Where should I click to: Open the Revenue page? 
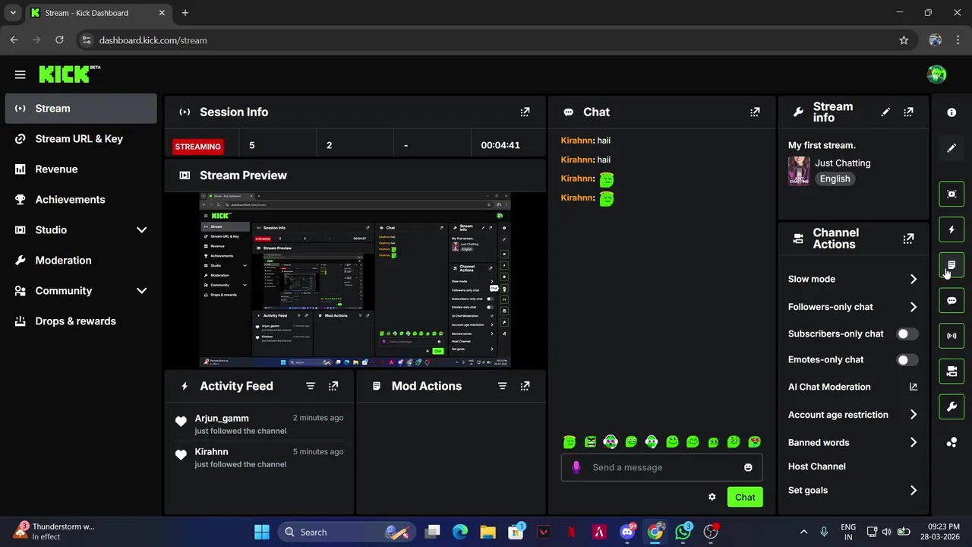(x=80, y=169)
